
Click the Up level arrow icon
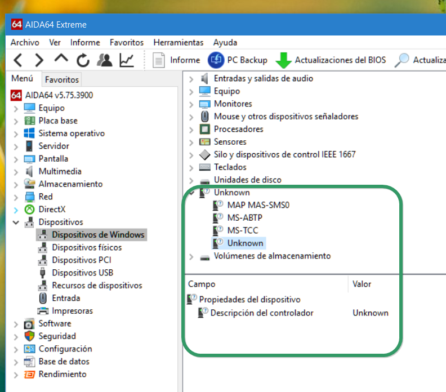coord(61,60)
